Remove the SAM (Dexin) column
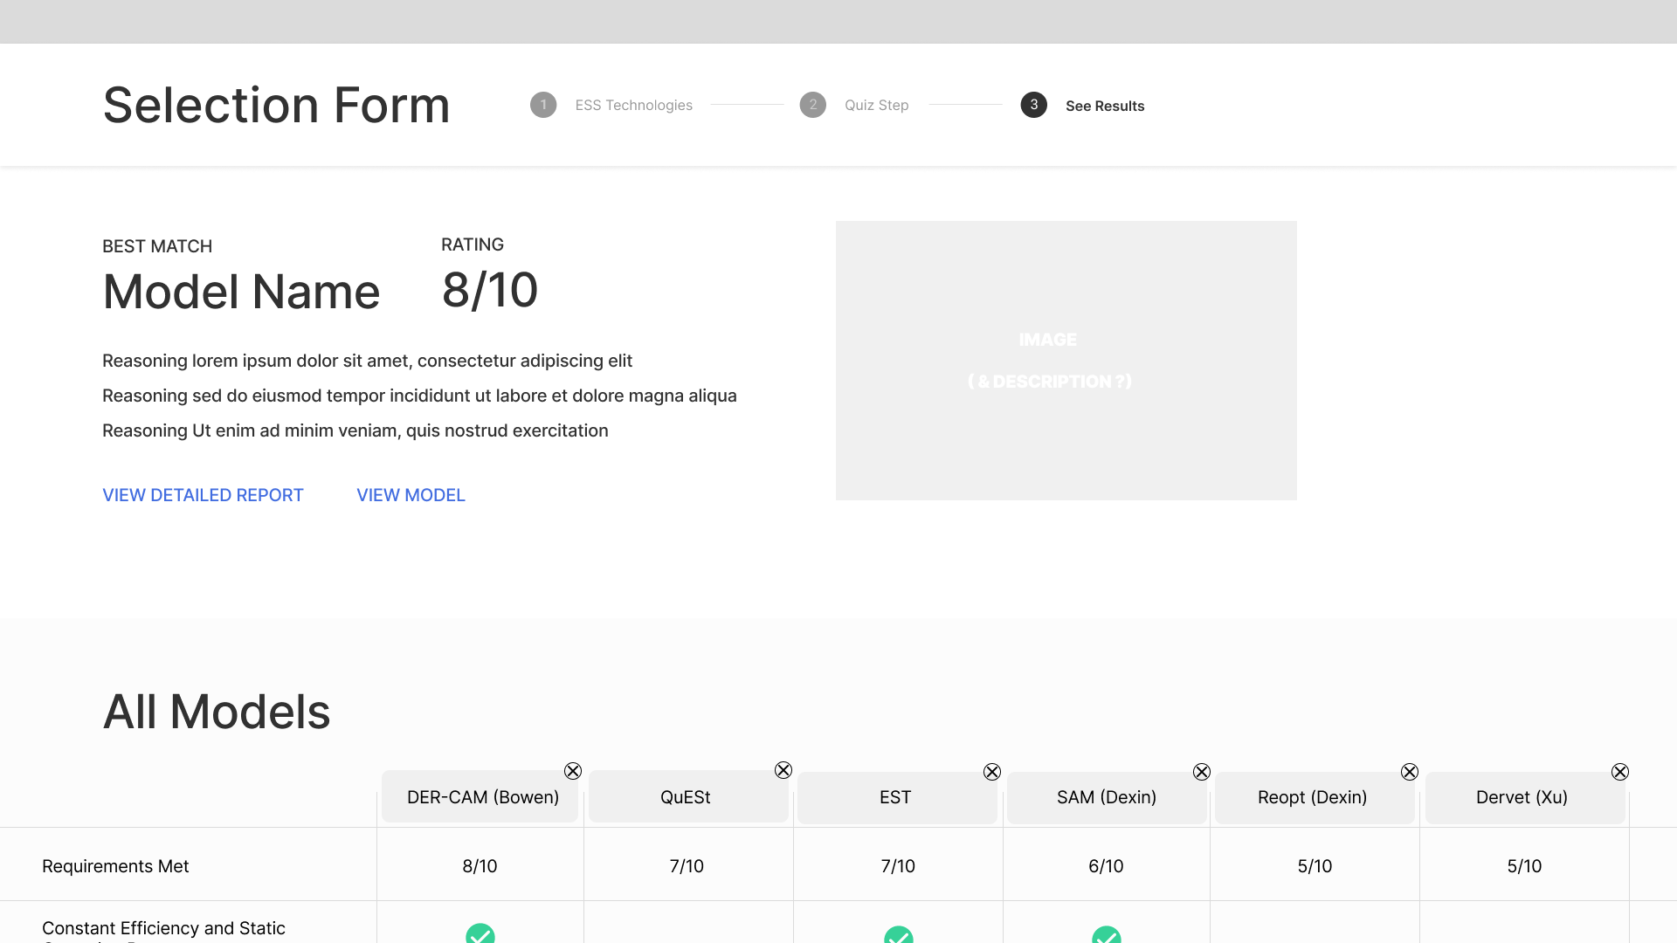 click(x=1202, y=772)
